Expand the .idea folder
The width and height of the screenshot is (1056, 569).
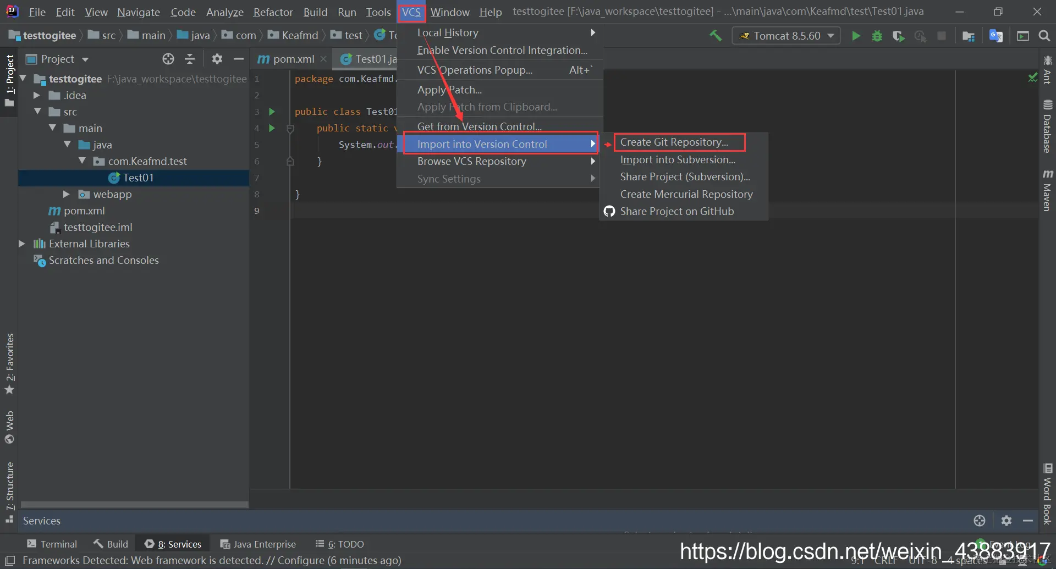[x=36, y=95]
